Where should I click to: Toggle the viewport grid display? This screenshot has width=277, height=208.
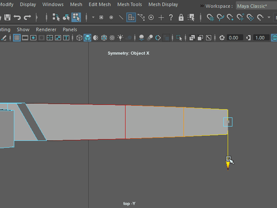coord(17,38)
